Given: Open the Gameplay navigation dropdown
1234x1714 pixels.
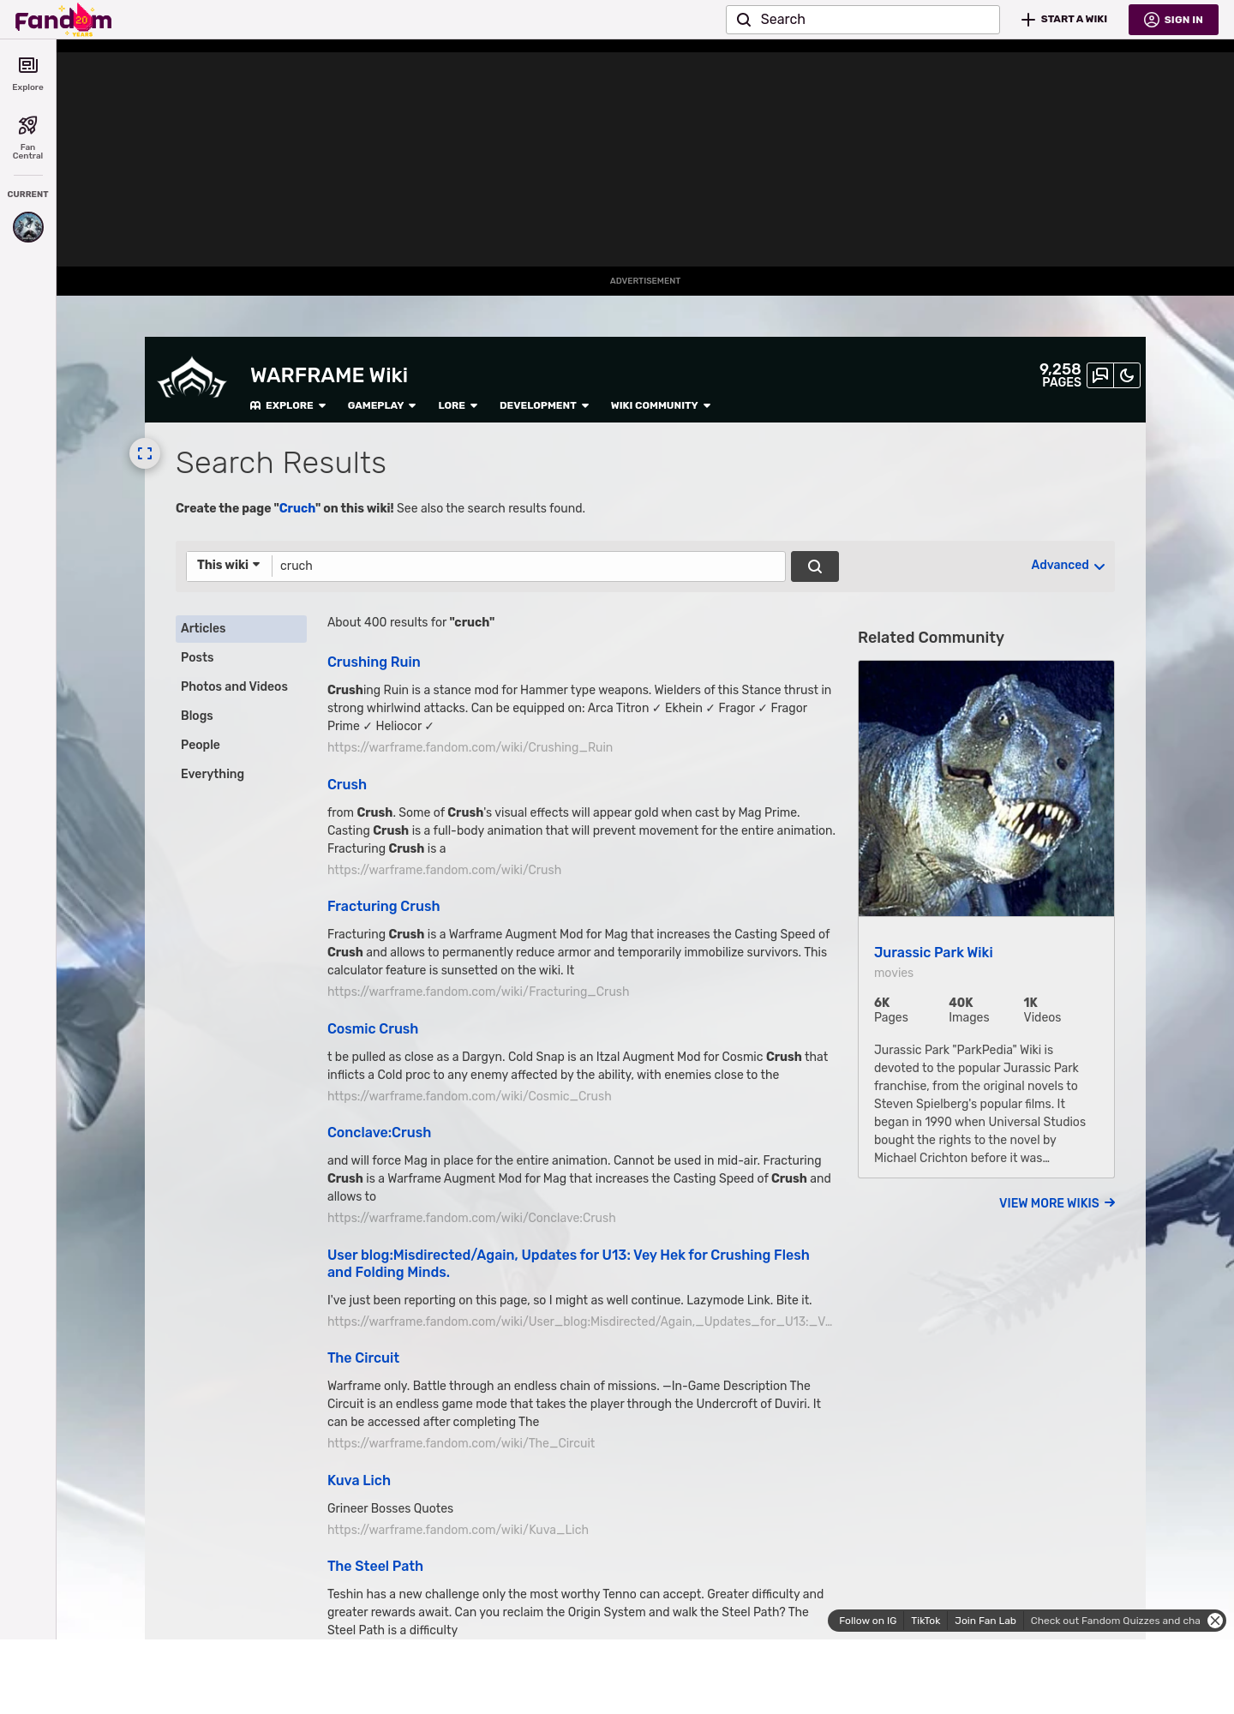Looking at the screenshot, I should (x=381, y=405).
